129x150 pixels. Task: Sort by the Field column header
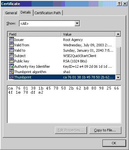[34, 34]
